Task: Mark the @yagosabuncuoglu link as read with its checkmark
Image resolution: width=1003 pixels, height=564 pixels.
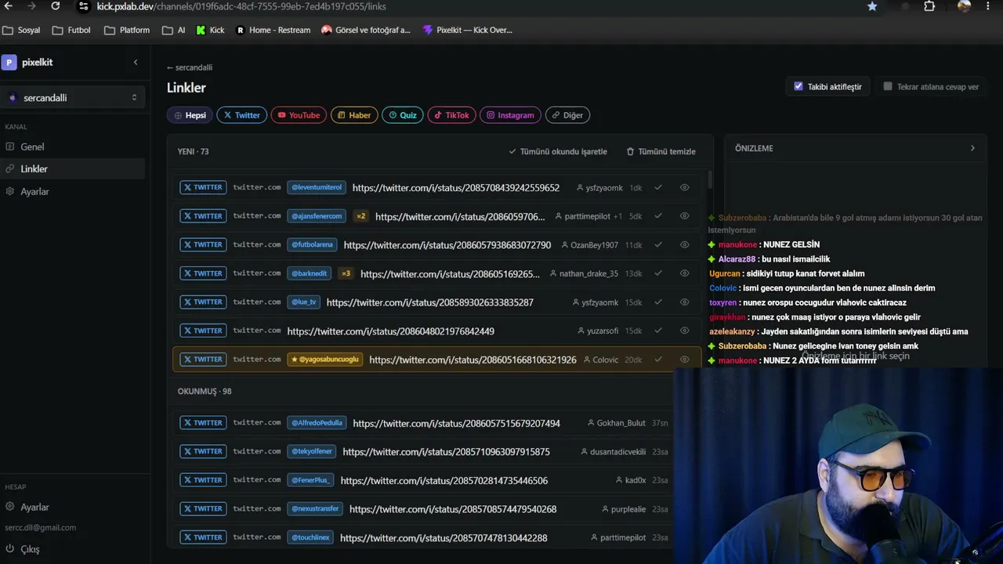Action: [658, 360]
